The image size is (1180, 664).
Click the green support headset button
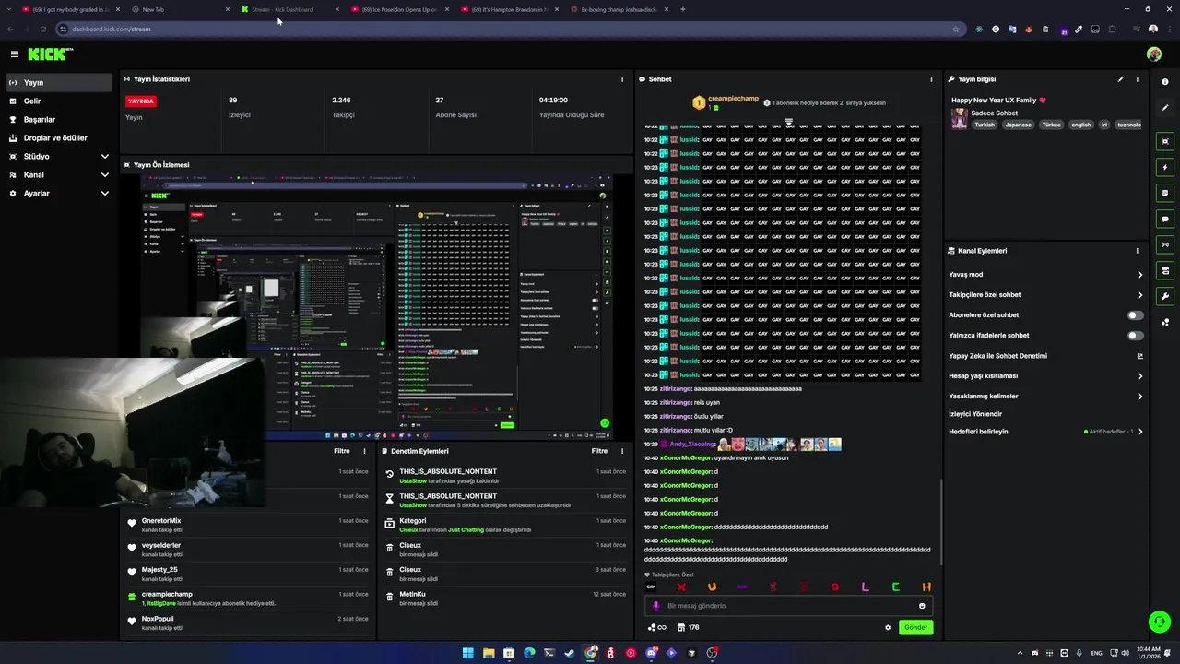point(1160,622)
